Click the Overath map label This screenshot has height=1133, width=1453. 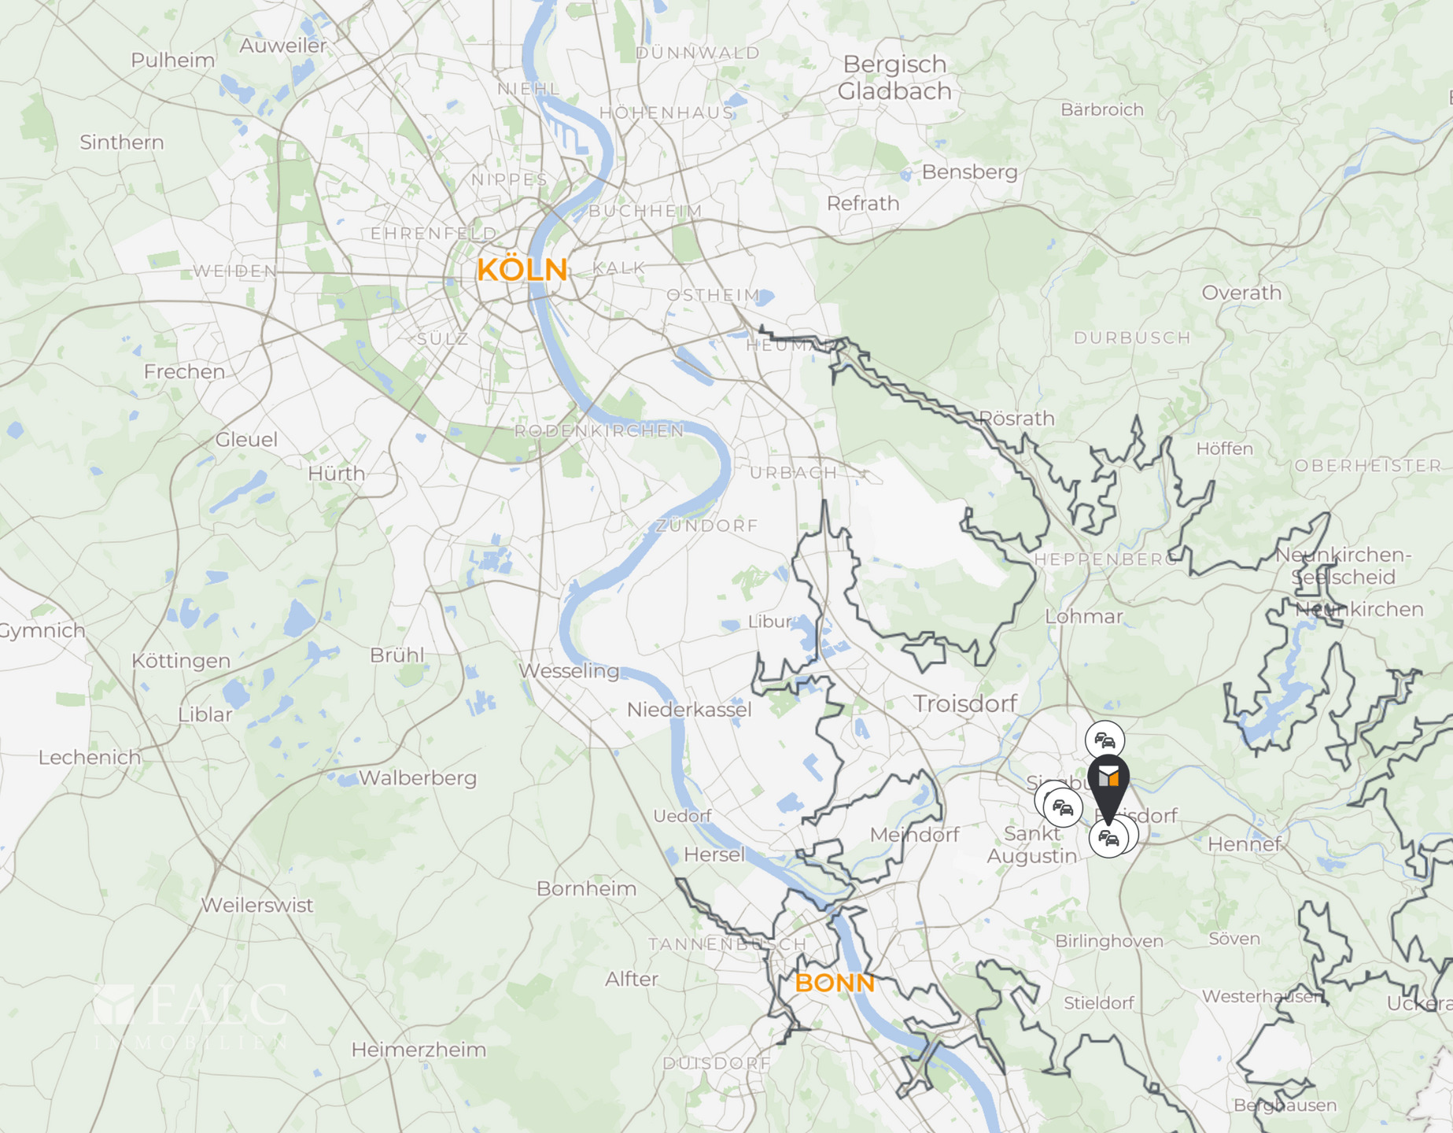coord(1241,293)
